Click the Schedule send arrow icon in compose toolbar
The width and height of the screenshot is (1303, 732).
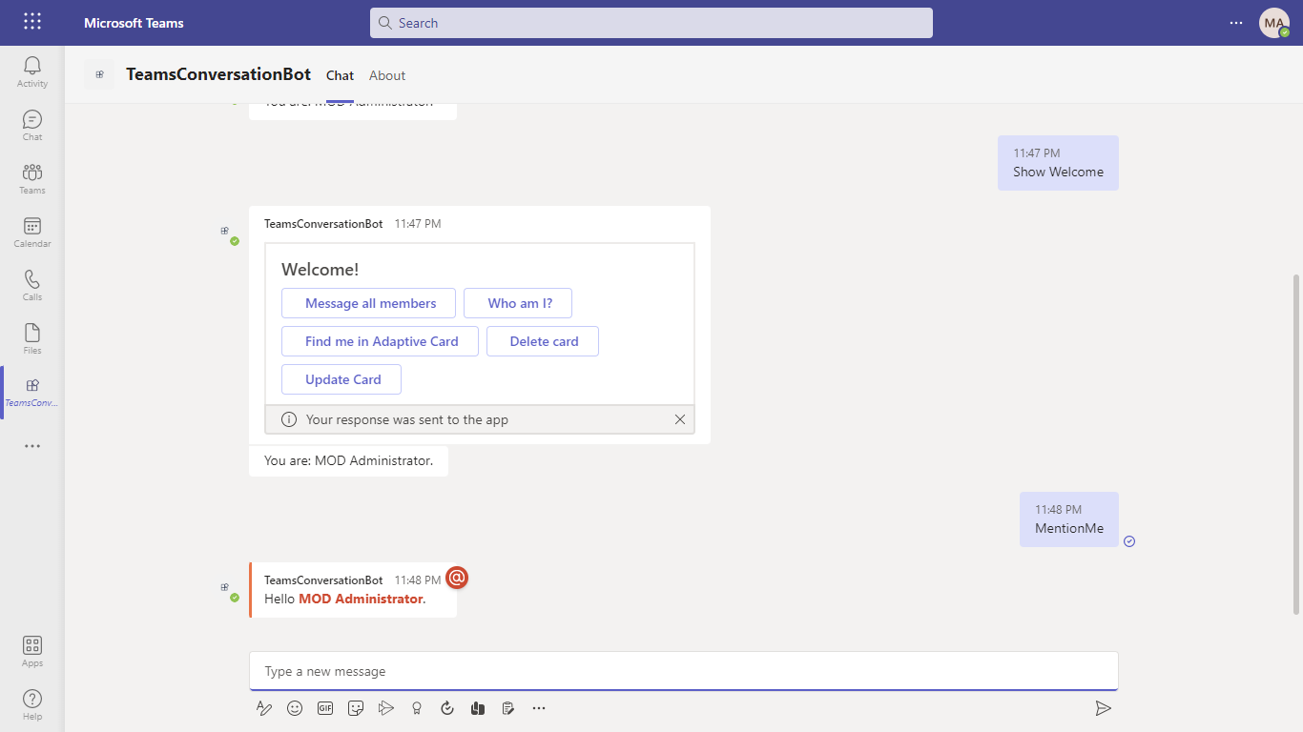pyautogui.click(x=386, y=708)
